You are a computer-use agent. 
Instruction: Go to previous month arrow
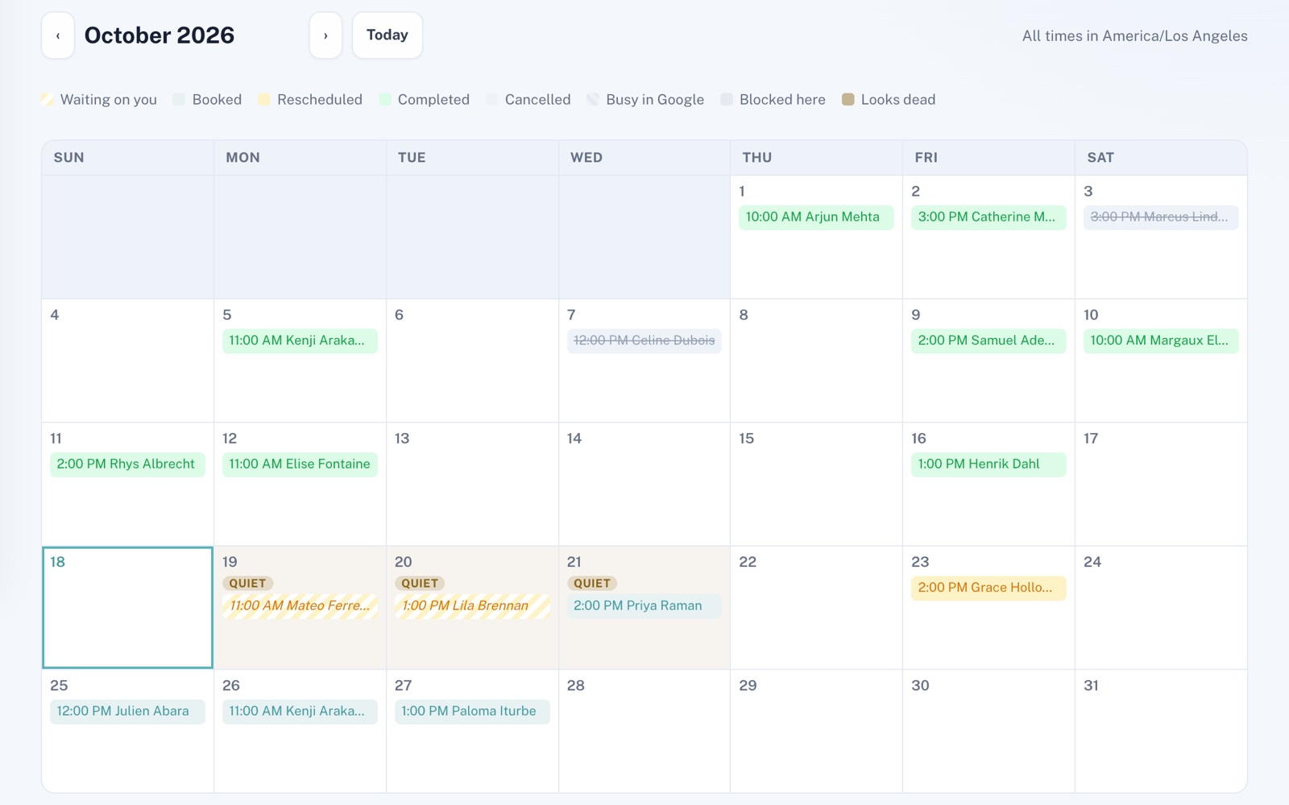click(x=58, y=35)
